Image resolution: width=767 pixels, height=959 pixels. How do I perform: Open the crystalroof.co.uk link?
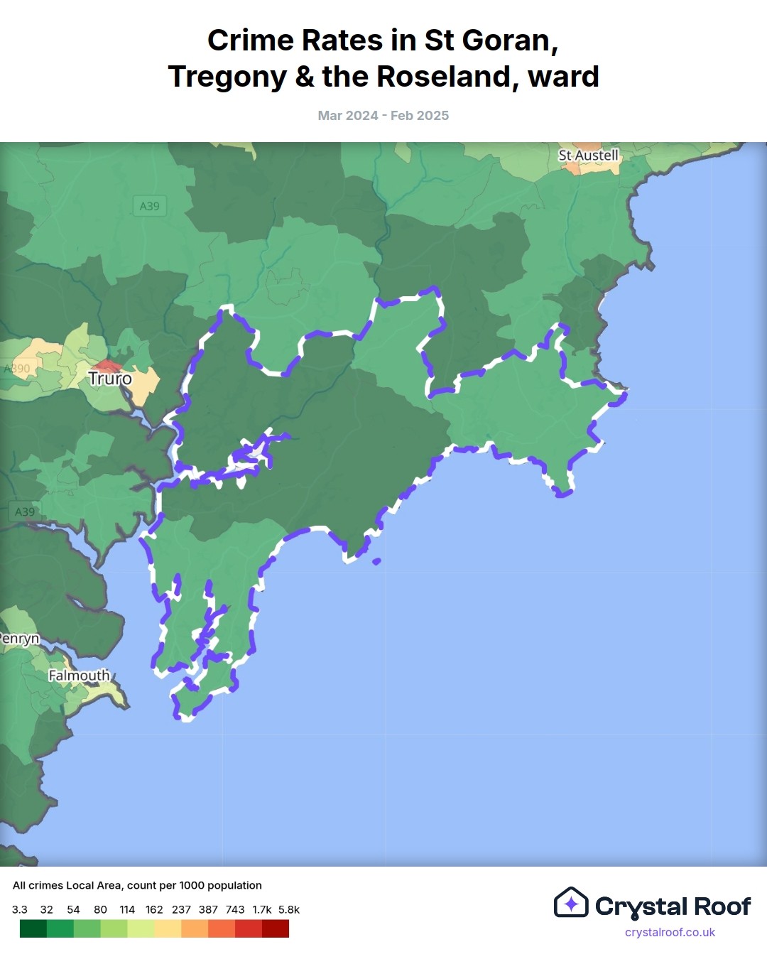pyautogui.click(x=669, y=932)
